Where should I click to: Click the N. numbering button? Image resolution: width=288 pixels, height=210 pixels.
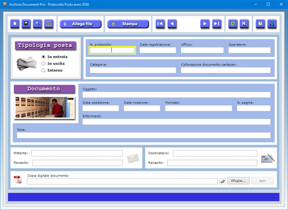tap(244, 24)
